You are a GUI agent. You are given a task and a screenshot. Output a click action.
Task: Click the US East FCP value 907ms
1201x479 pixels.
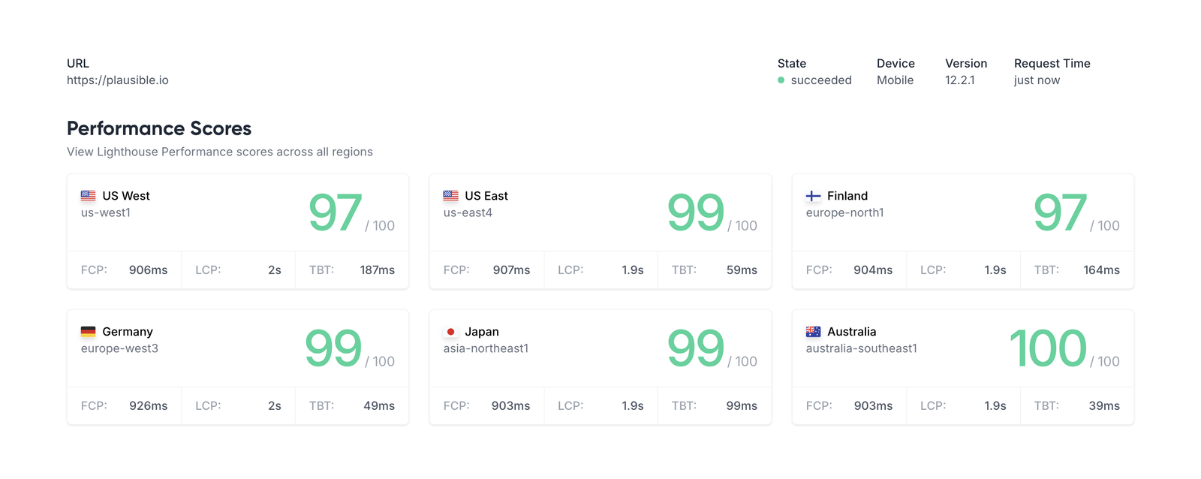[x=511, y=270]
